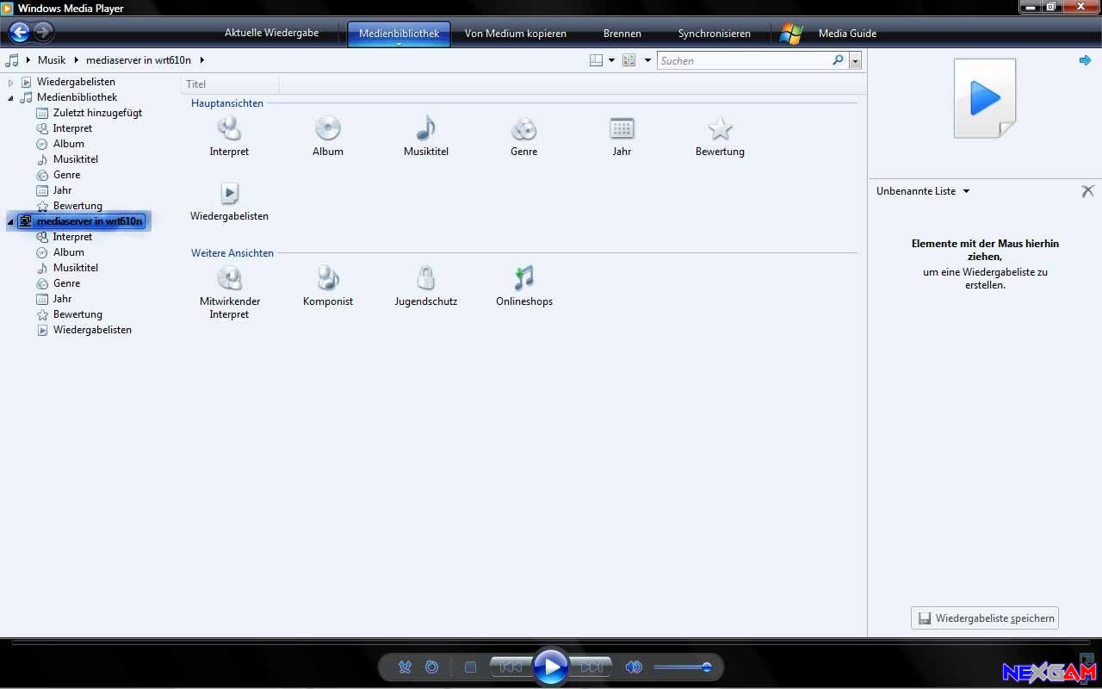Switch to the Synchronisieren tab
1102x689 pixels.
pos(714,34)
